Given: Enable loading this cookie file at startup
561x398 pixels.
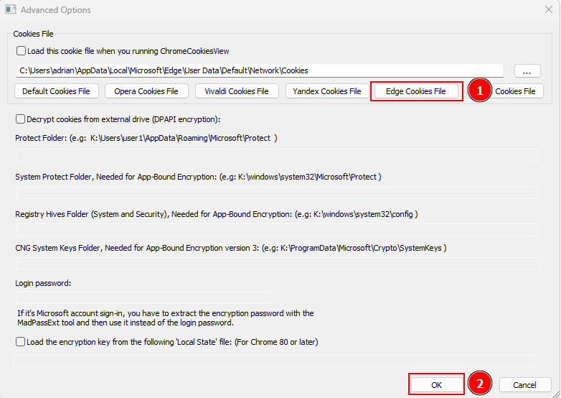Looking at the screenshot, I should click(21, 51).
